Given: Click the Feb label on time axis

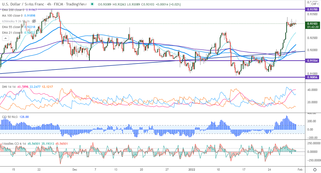Looking at the screenshot, I should [300, 169].
